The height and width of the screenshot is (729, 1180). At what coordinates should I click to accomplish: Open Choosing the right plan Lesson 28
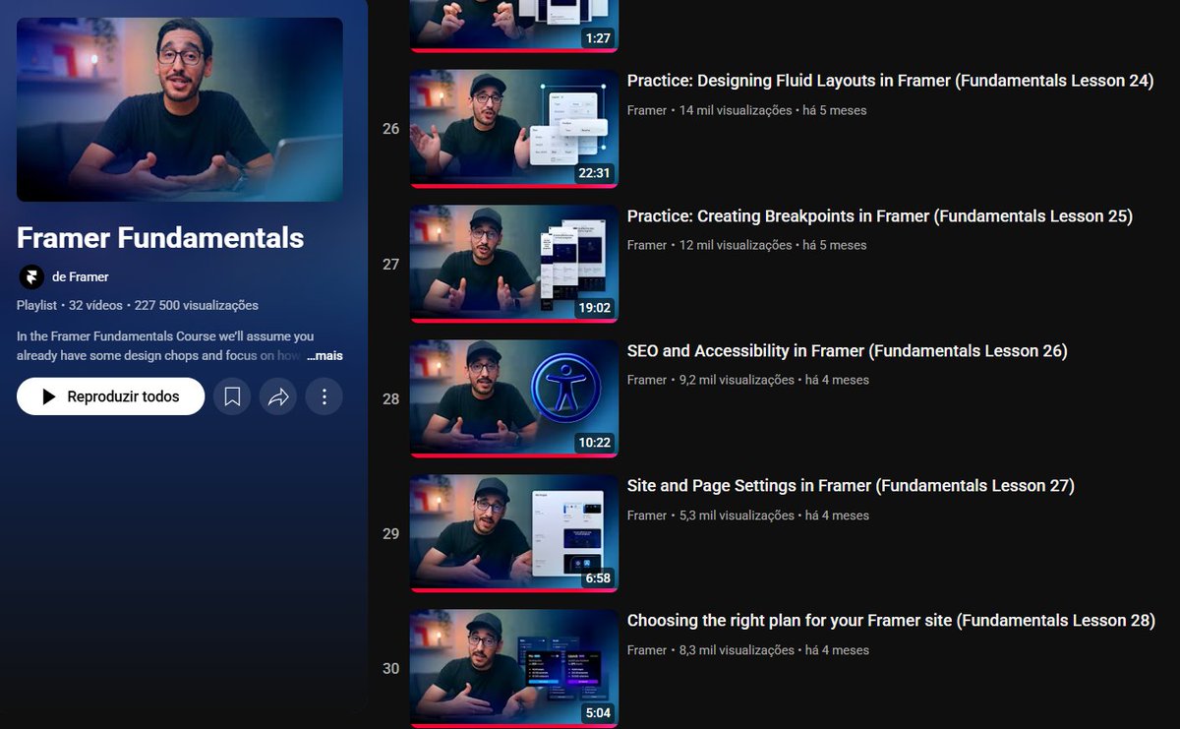click(891, 620)
